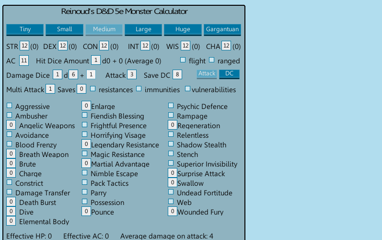Check the Constrict trait
The image size is (382, 240).
(9, 182)
